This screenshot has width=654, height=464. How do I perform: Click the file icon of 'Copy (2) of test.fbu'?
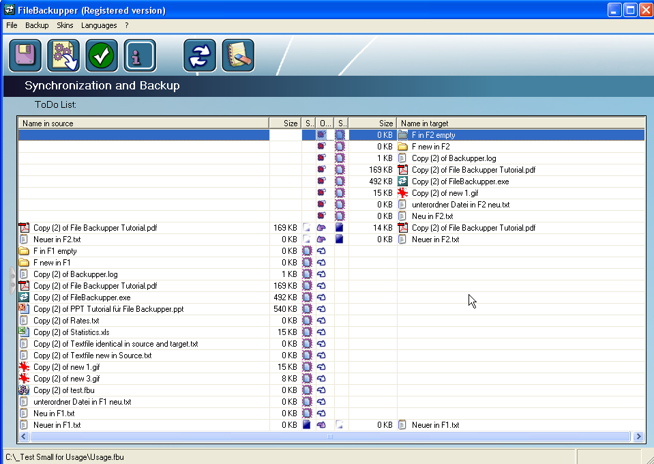coord(24,390)
